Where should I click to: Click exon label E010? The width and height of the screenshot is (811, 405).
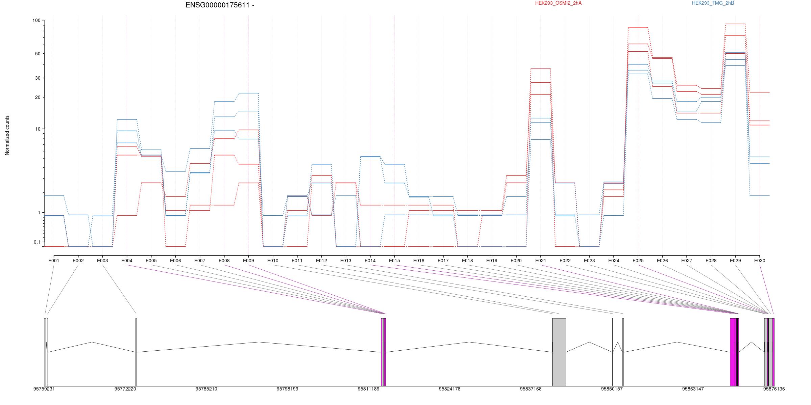click(273, 261)
